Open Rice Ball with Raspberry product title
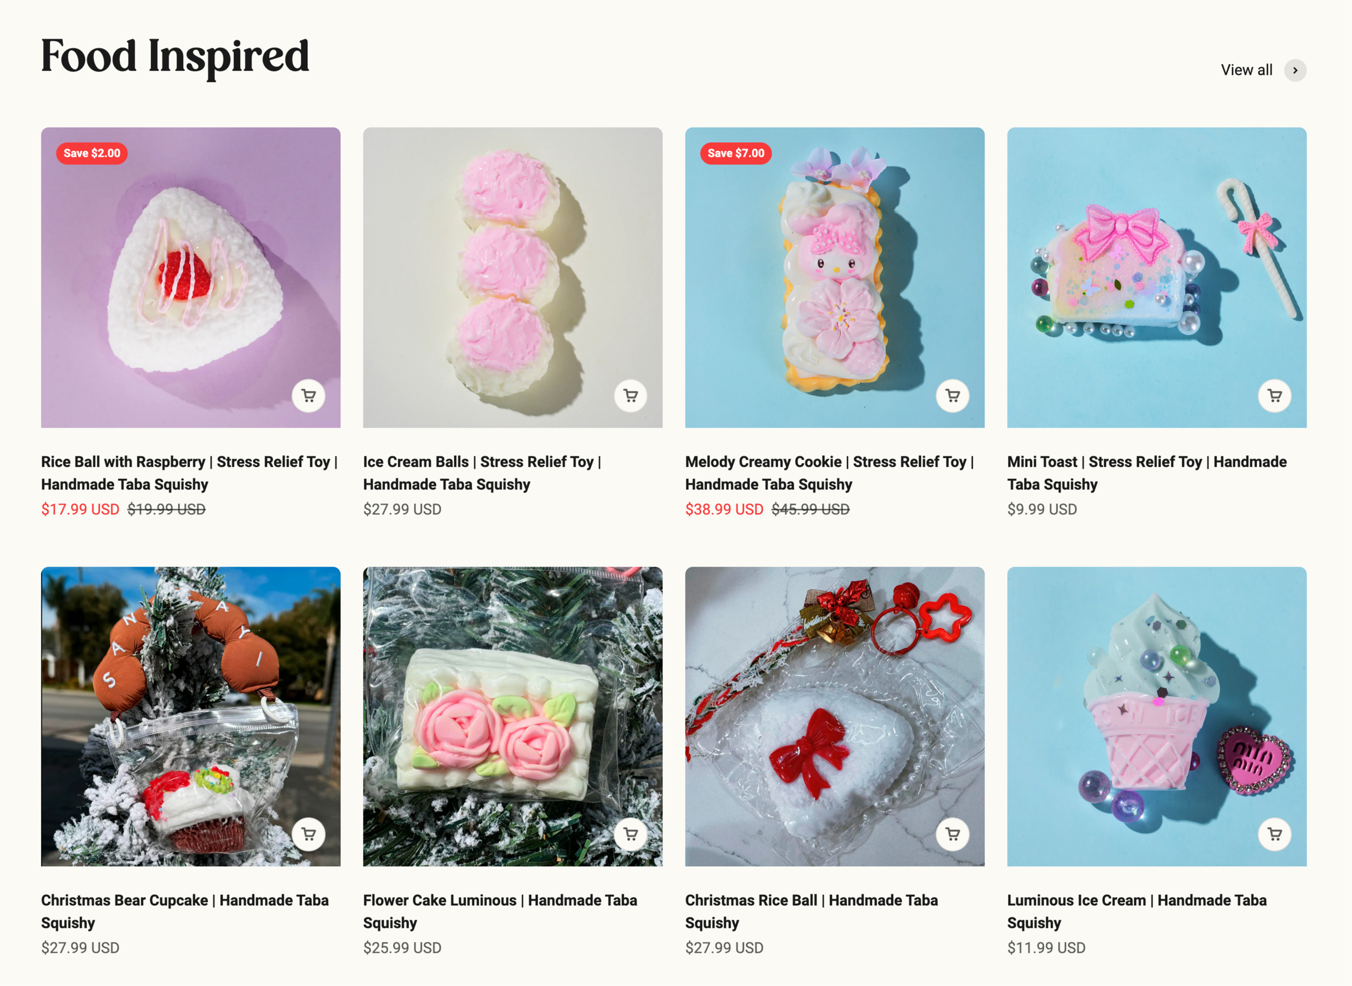1352x986 pixels. click(190, 473)
